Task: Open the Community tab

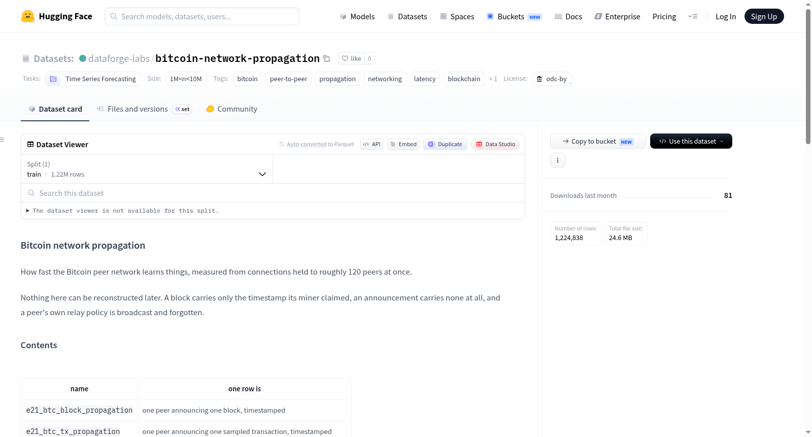Action: (231, 109)
